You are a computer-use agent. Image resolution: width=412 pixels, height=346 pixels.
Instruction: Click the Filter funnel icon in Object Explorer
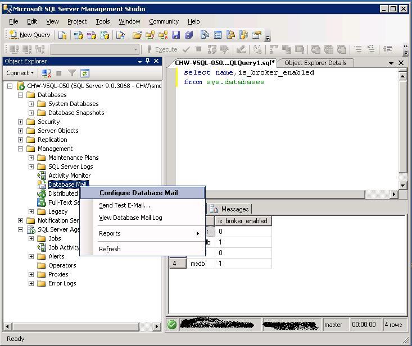pos(72,73)
